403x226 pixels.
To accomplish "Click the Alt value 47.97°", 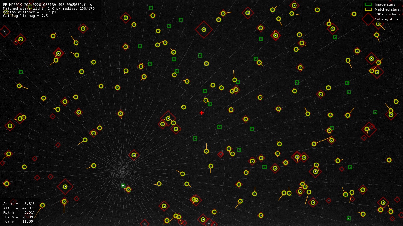I will (x=28, y=208).
